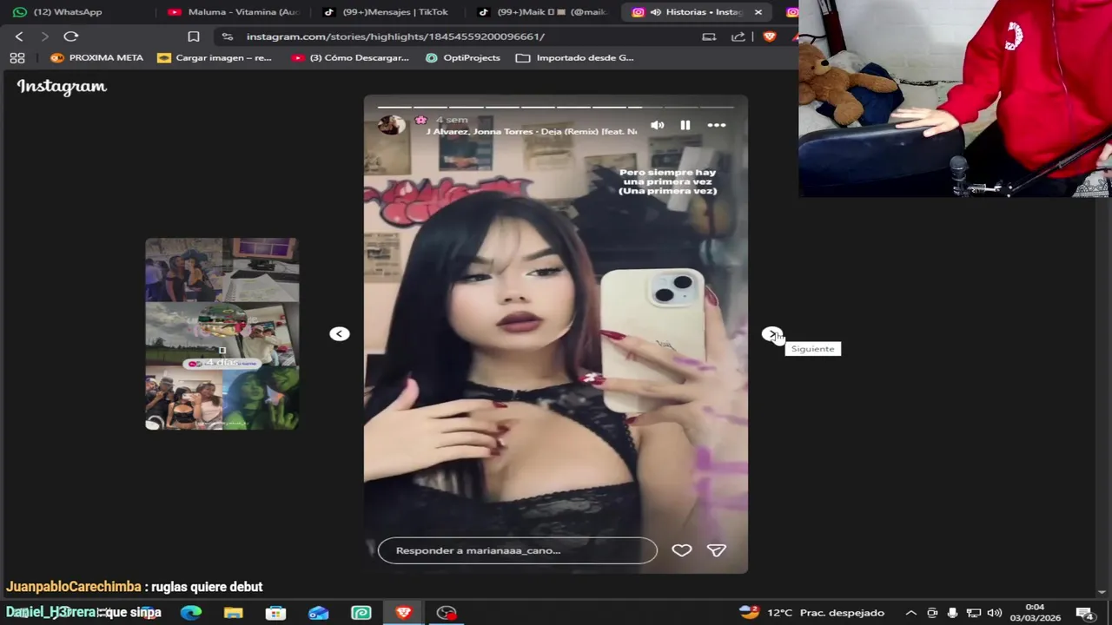Switch to the WhatsApp tab

68,12
